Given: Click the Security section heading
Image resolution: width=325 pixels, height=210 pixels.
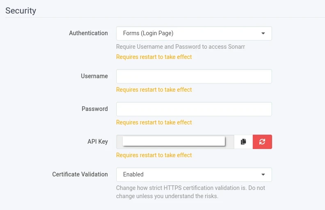Looking at the screenshot, I should tap(21, 11).
